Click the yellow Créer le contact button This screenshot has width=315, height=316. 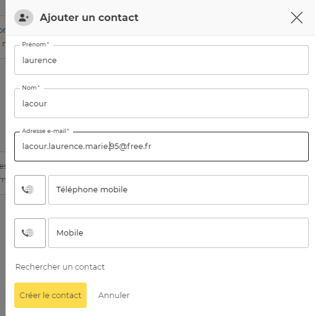[50, 295]
